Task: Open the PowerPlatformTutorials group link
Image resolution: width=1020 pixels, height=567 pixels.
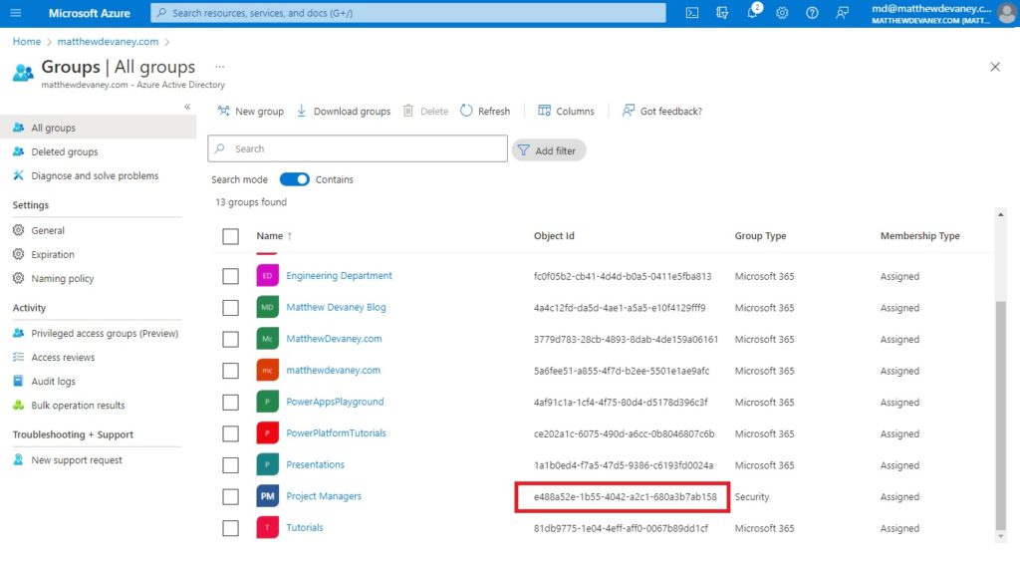Action: pos(336,432)
